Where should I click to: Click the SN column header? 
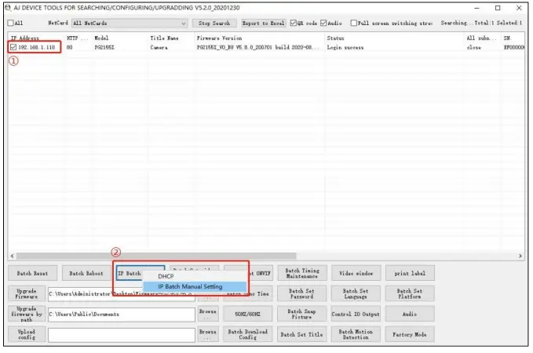click(513, 38)
